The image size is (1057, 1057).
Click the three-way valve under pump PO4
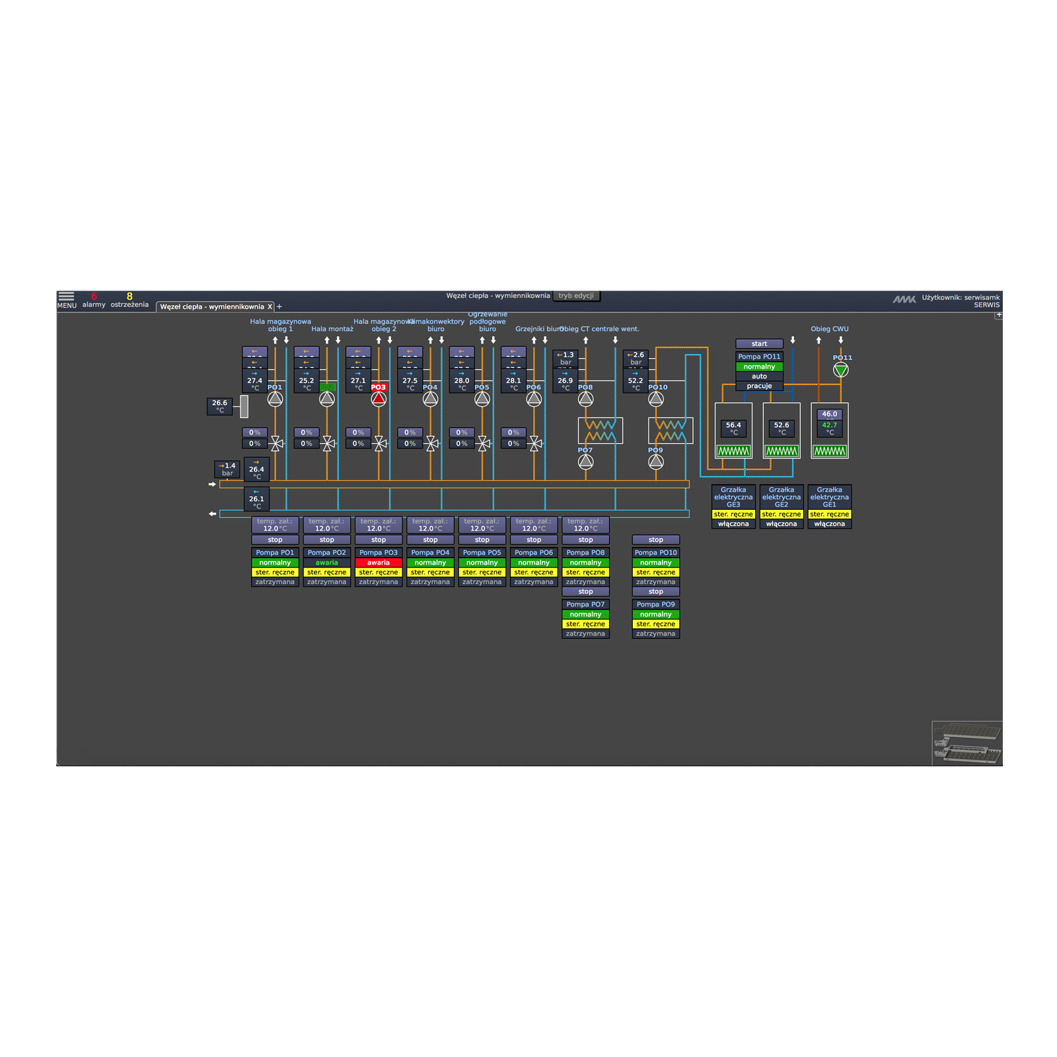point(431,444)
